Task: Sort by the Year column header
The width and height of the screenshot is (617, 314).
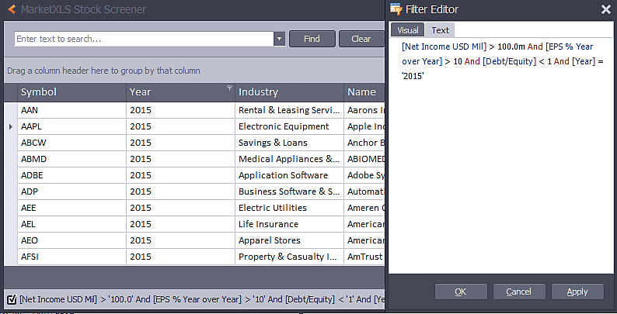Action: pyautogui.click(x=180, y=92)
